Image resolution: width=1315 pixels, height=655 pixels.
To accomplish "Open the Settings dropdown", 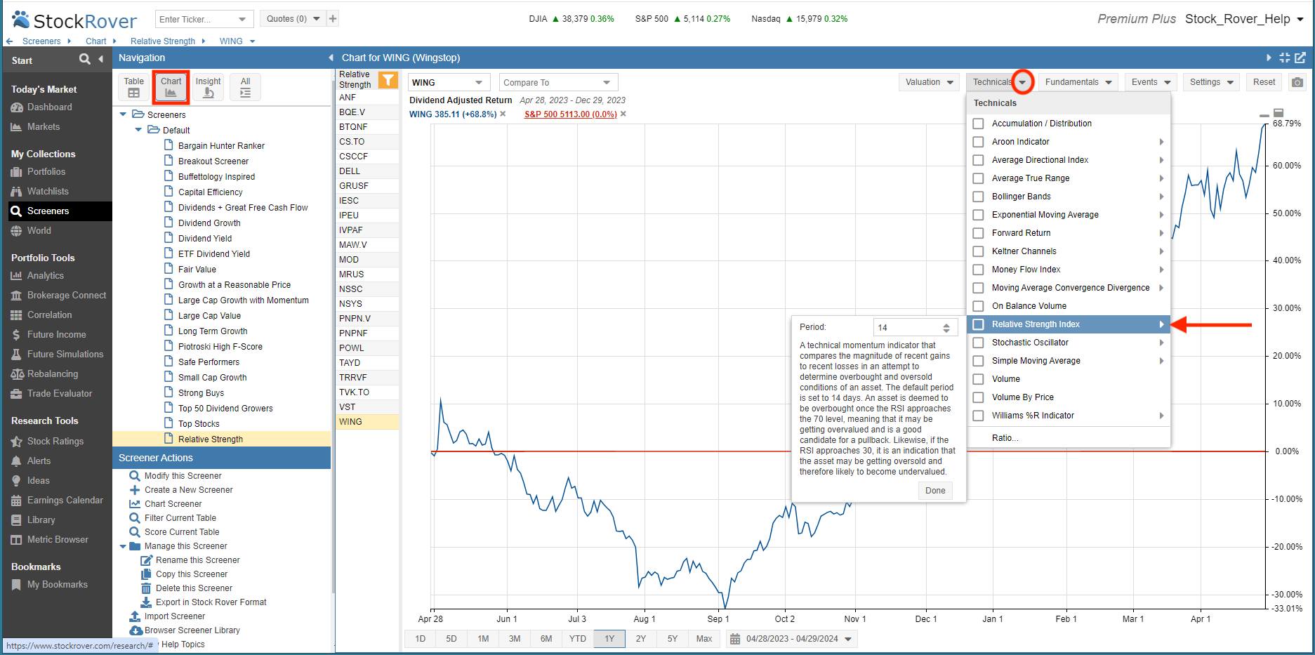I will [x=1211, y=82].
